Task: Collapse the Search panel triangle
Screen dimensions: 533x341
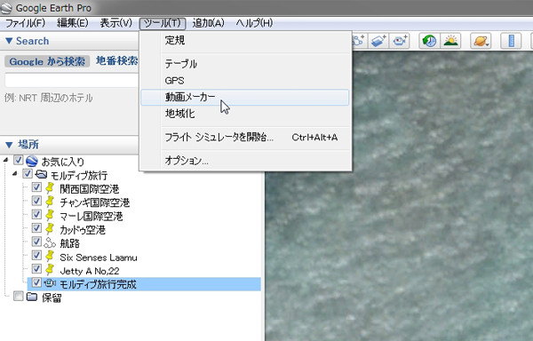Action: coord(9,41)
